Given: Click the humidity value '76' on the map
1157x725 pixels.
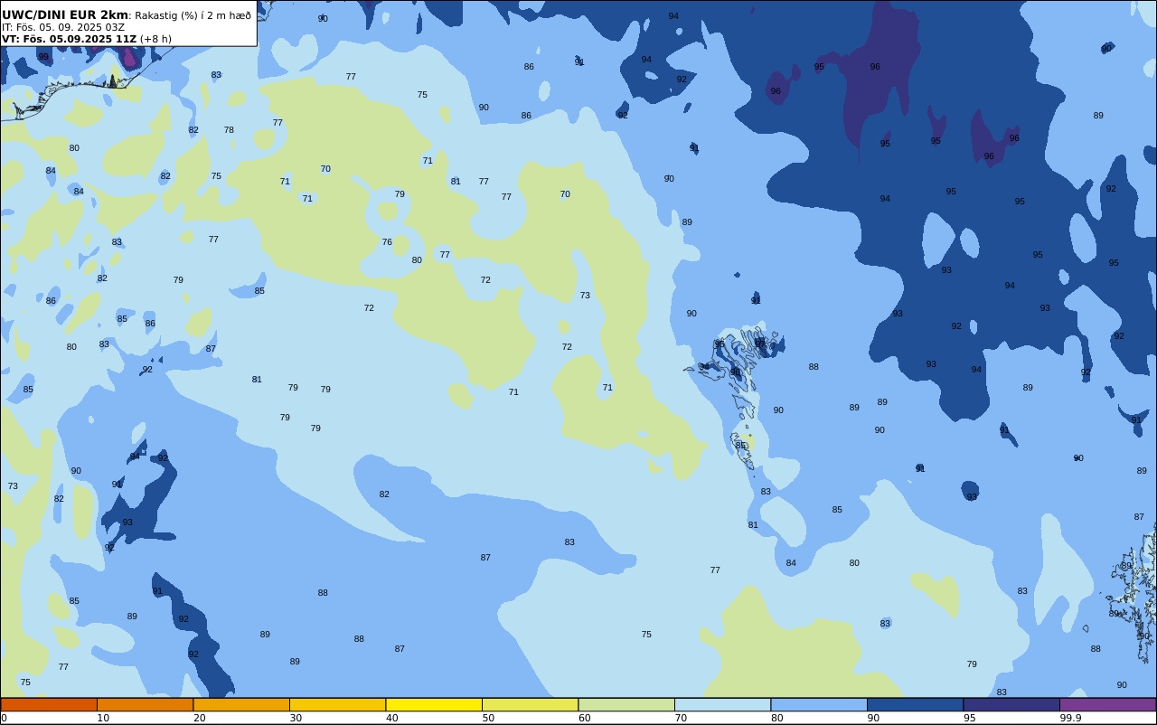Looking at the screenshot, I should pos(387,242).
